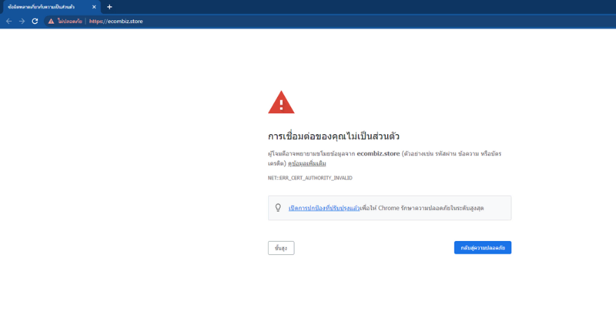Click the address bar URL https://ecombiz.store
The height and width of the screenshot is (314, 616).
click(x=116, y=21)
